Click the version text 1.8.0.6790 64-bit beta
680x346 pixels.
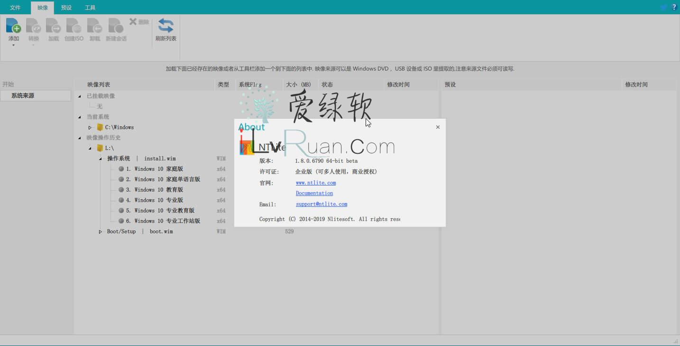point(327,161)
